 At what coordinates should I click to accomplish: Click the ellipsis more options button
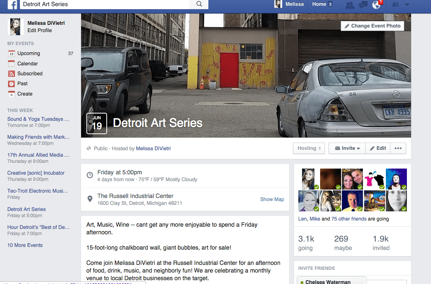coord(398,148)
